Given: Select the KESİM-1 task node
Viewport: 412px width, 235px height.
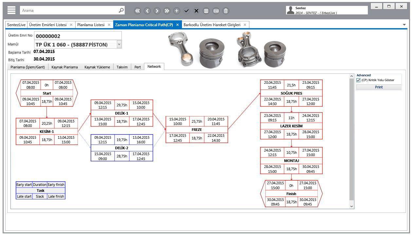Looking at the screenshot, I should coord(47,132).
